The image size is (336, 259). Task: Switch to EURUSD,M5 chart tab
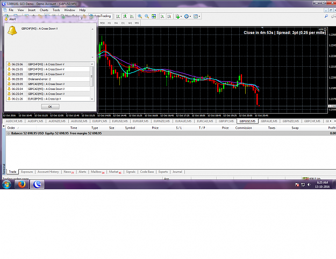click(120, 121)
